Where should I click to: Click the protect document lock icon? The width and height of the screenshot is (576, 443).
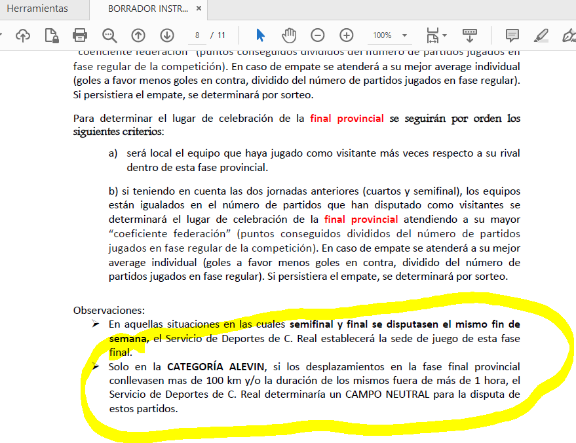click(51, 35)
